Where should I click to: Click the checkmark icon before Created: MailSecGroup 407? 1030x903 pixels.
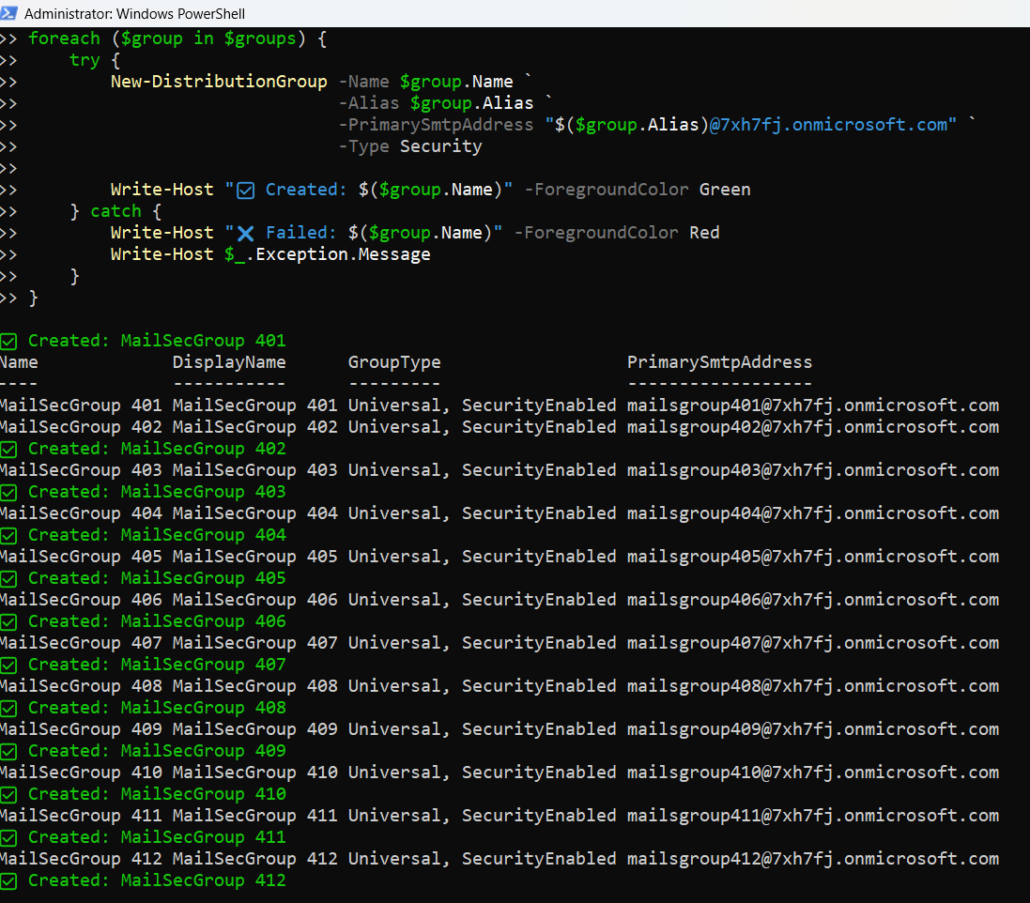[x=8, y=665]
